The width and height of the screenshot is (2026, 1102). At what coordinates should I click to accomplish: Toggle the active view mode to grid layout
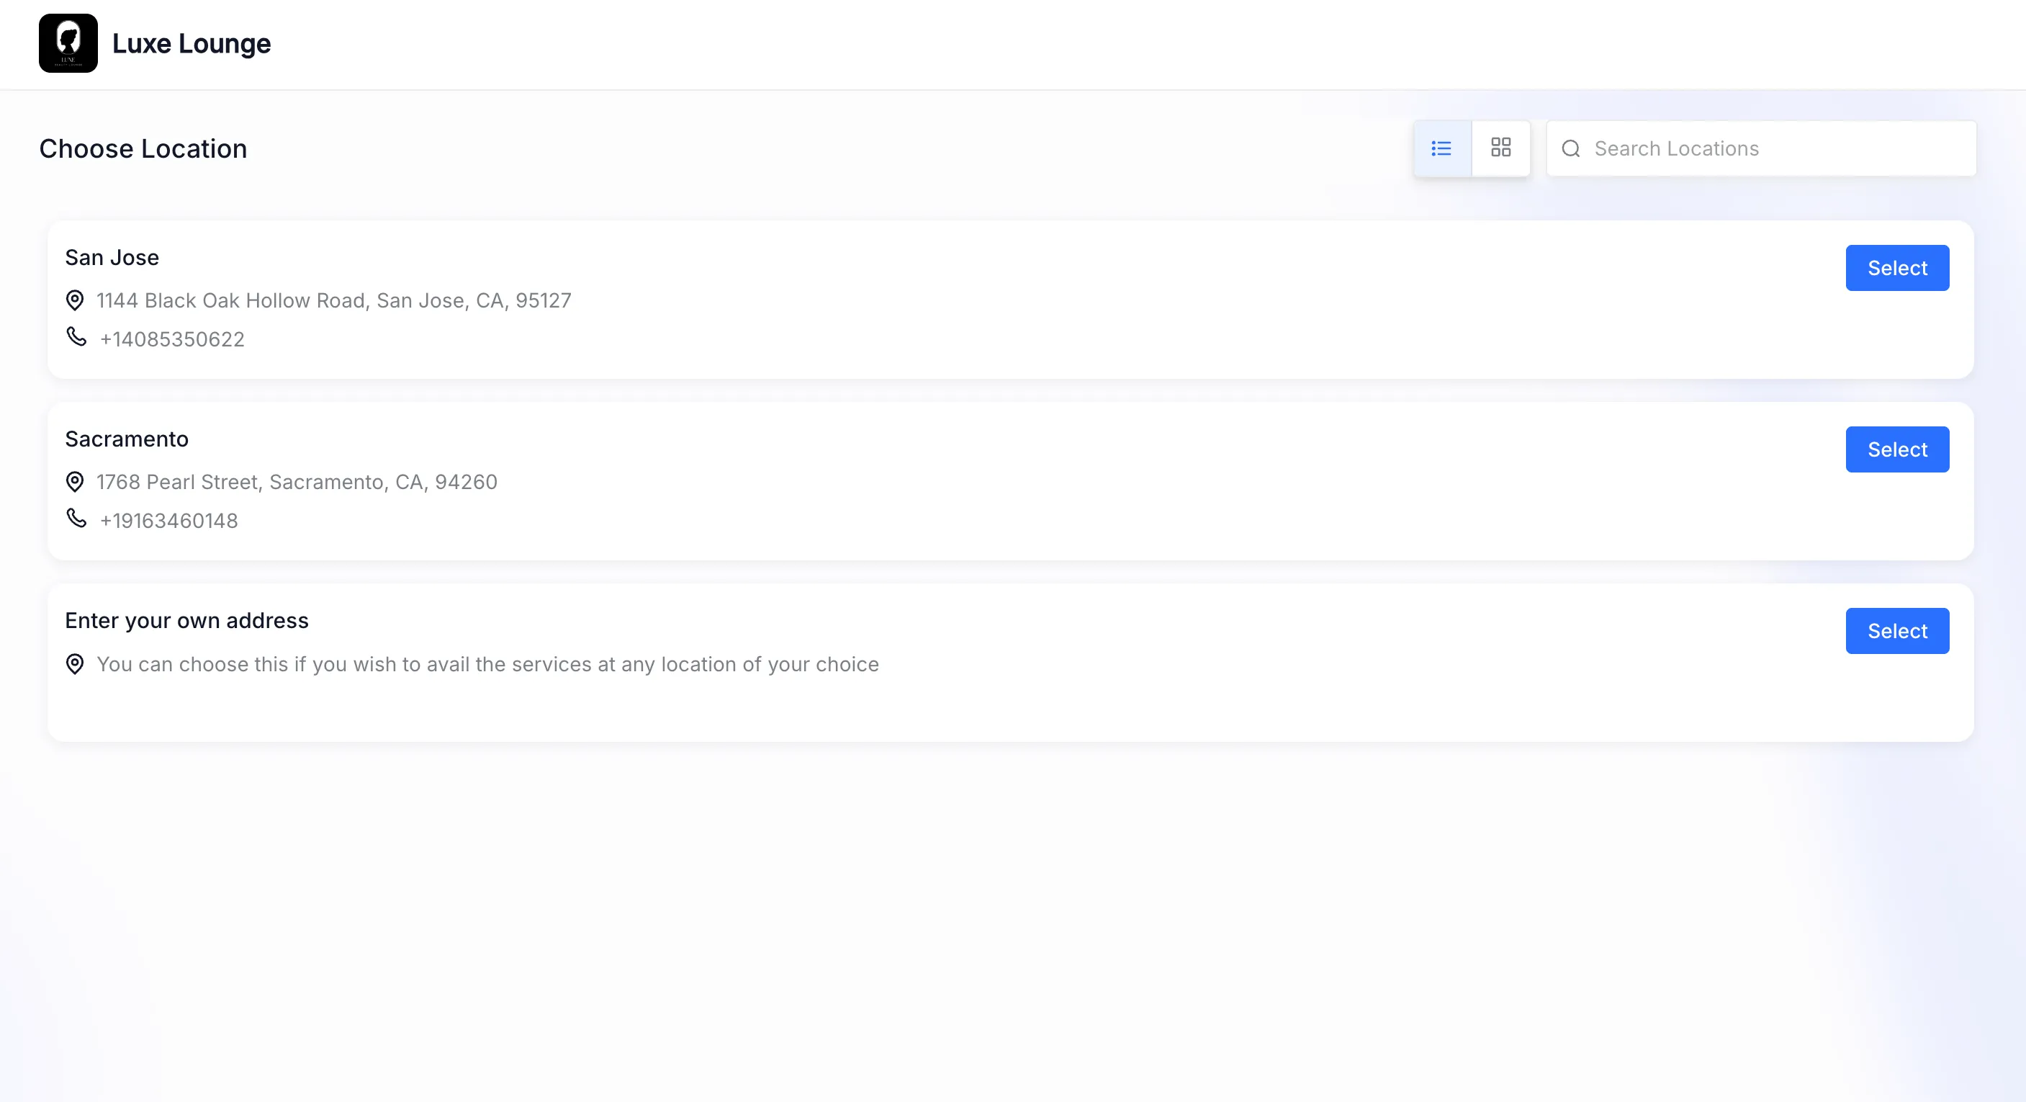click(x=1501, y=148)
